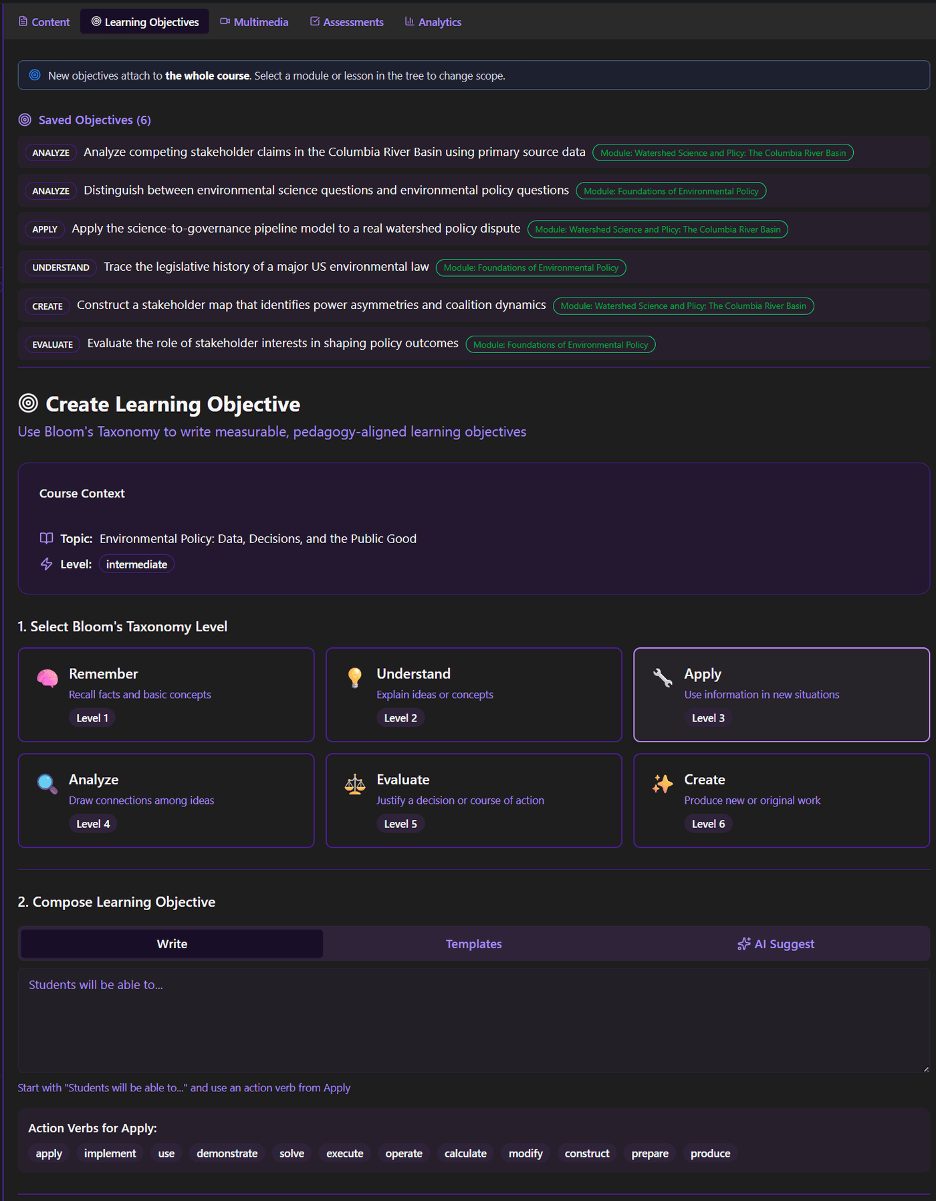936x1201 pixels.
Task: Click the target icon beside Saved Objectives
Action: pyautogui.click(x=25, y=120)
